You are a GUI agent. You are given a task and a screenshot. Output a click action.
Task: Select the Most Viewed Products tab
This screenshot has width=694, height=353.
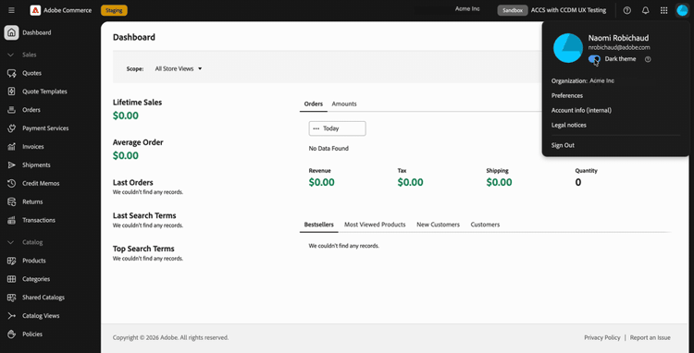[x=375, y=225]
